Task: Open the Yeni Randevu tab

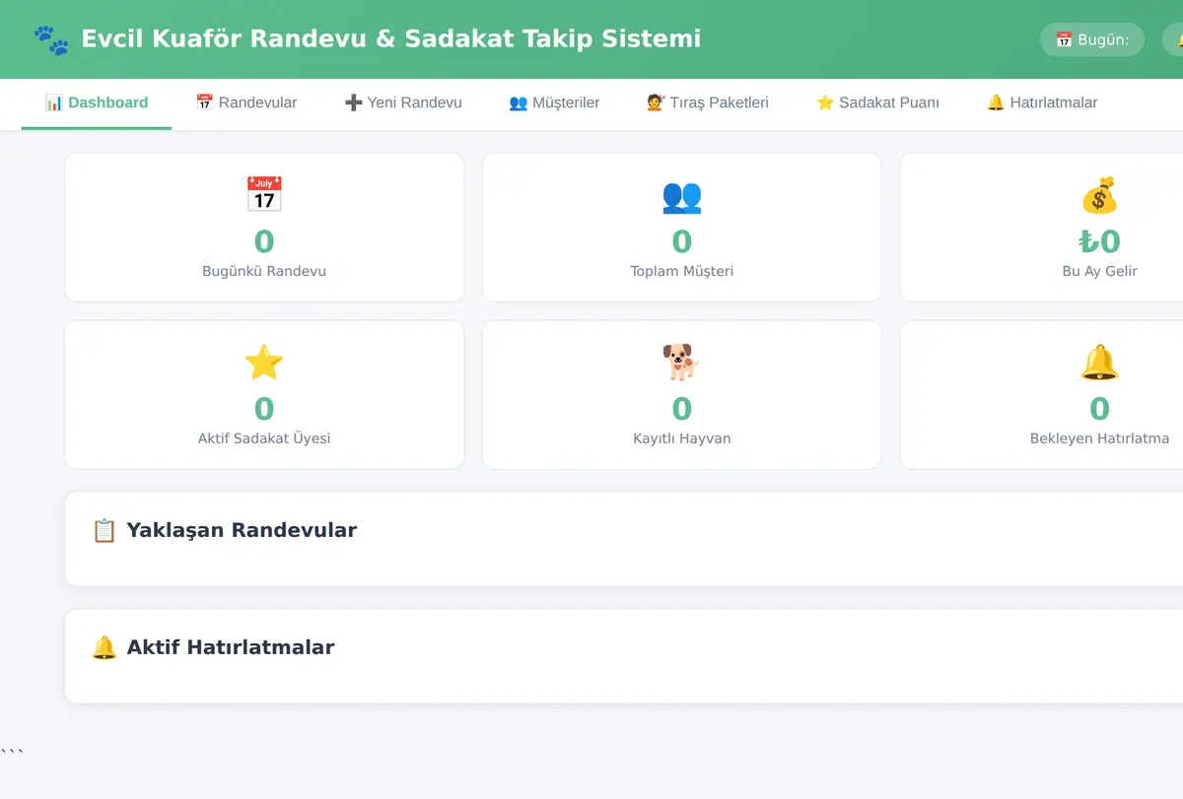Action: point(403,102)
